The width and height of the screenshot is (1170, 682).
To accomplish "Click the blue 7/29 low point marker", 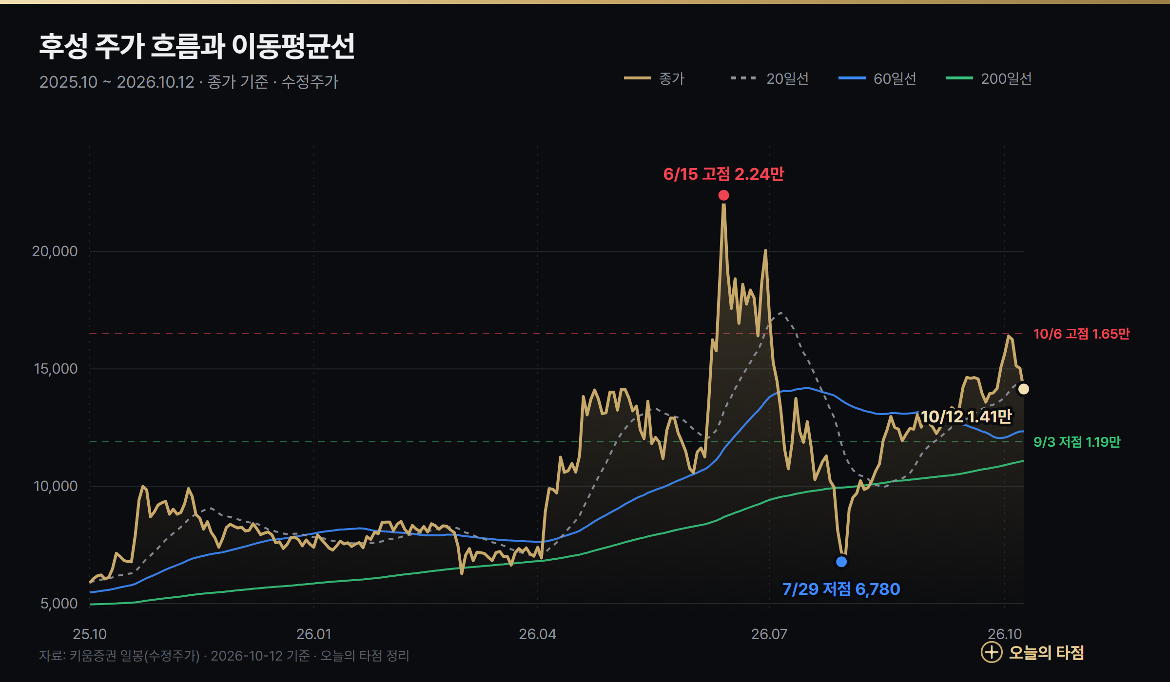I will [841, 562].
